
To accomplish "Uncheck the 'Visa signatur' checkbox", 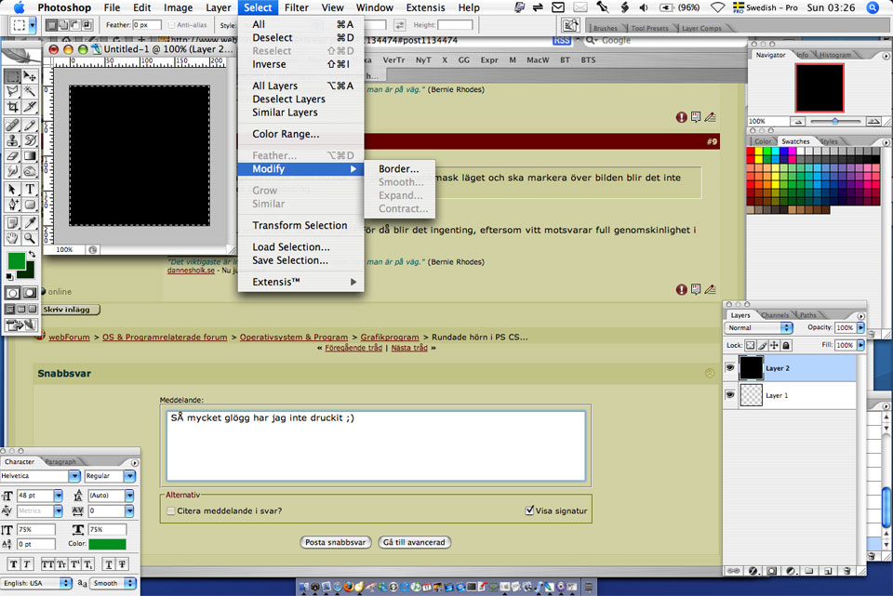I will [x=529, y=510].
